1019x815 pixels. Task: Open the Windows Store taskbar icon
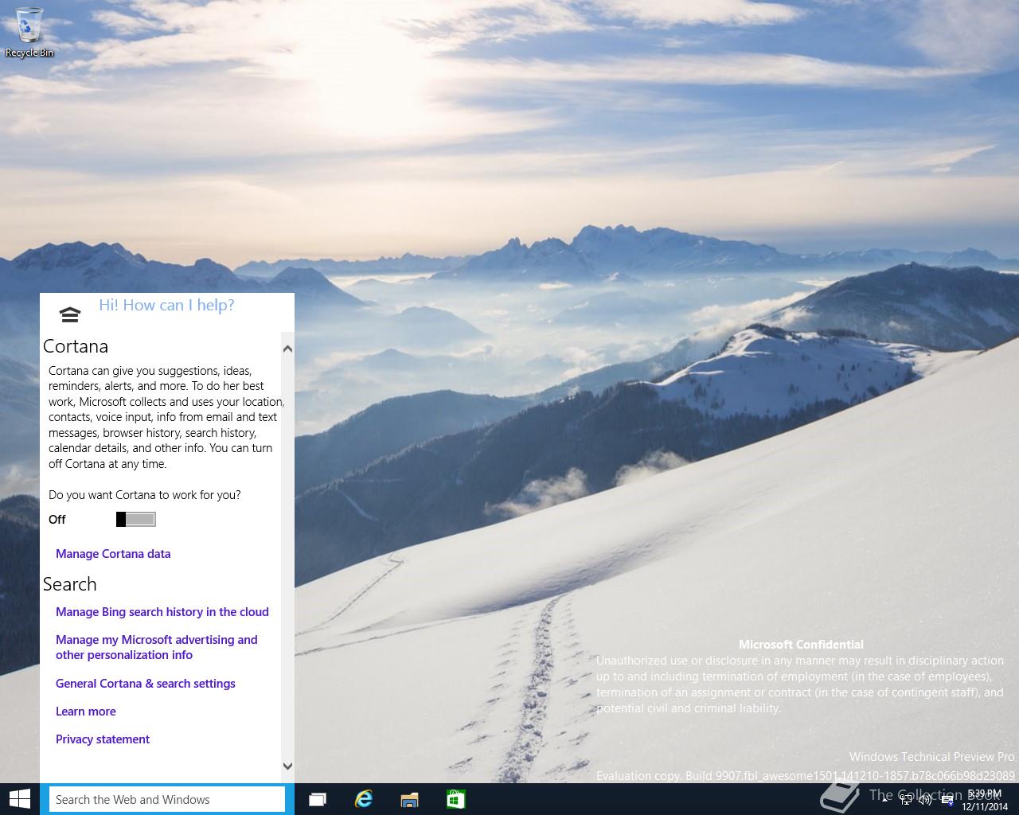point(455,800)
